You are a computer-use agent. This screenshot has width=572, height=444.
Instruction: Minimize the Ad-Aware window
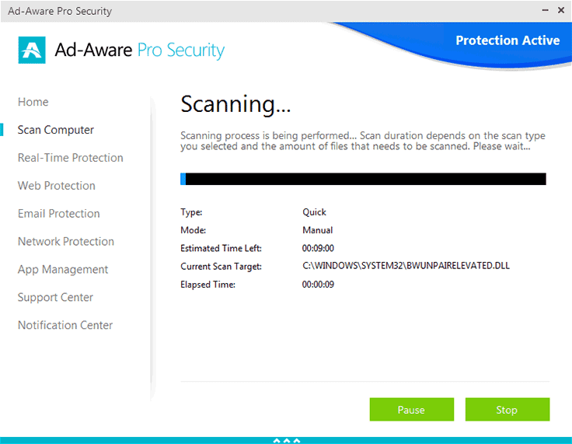tap(545, 10)
